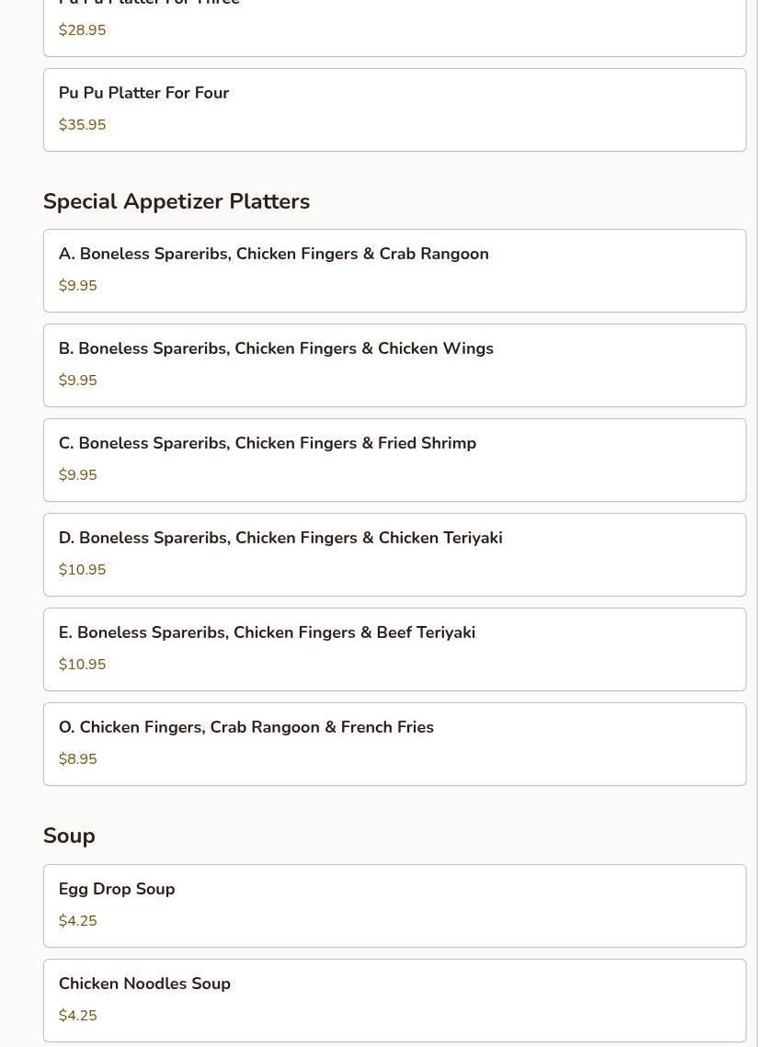Pick platter C with Fried Shrimp
This screenshot has width=776, height=1047.
[x=394, y=460]
